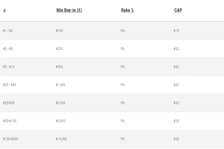Select the CAP column header
This screenshot has width=224, height=149.
(x=178, y=10)
